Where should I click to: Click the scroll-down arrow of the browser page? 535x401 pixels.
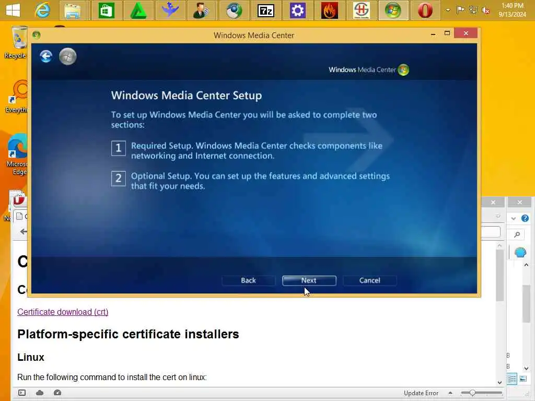(500, 383)
